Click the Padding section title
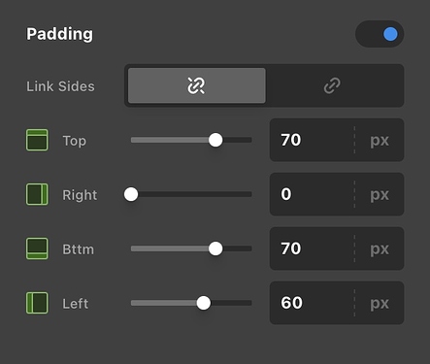This screenshot has height=364, width=430. tap(60, 34)
